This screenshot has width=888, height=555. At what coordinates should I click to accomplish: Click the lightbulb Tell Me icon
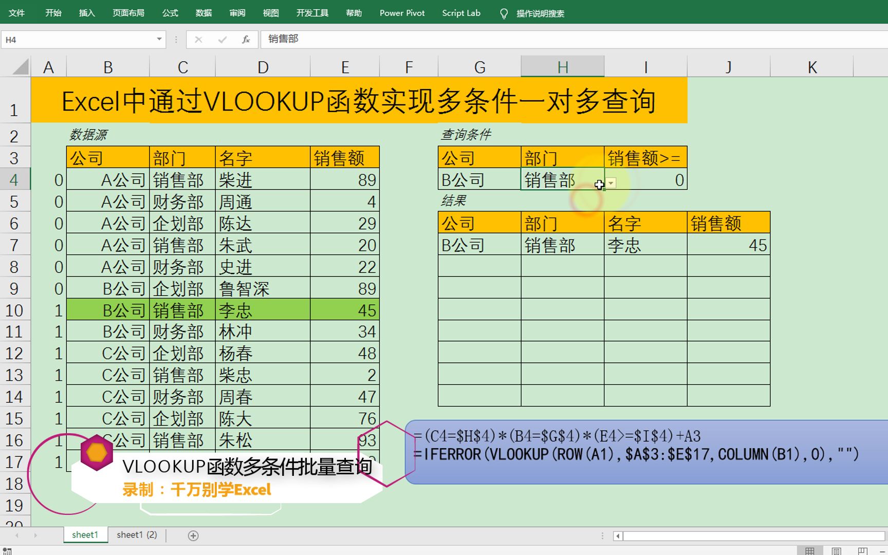(504, 13)
